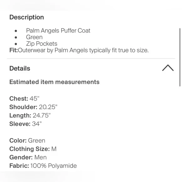Click the Length 24.75" measurement
The image size is (182, 182).
(30, 115)
